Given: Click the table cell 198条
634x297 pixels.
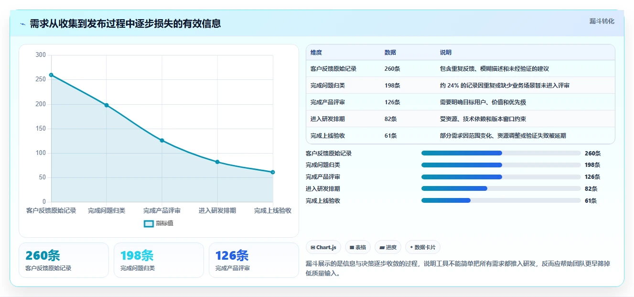Looking at the screenshot, I should (x=392, y=86).
